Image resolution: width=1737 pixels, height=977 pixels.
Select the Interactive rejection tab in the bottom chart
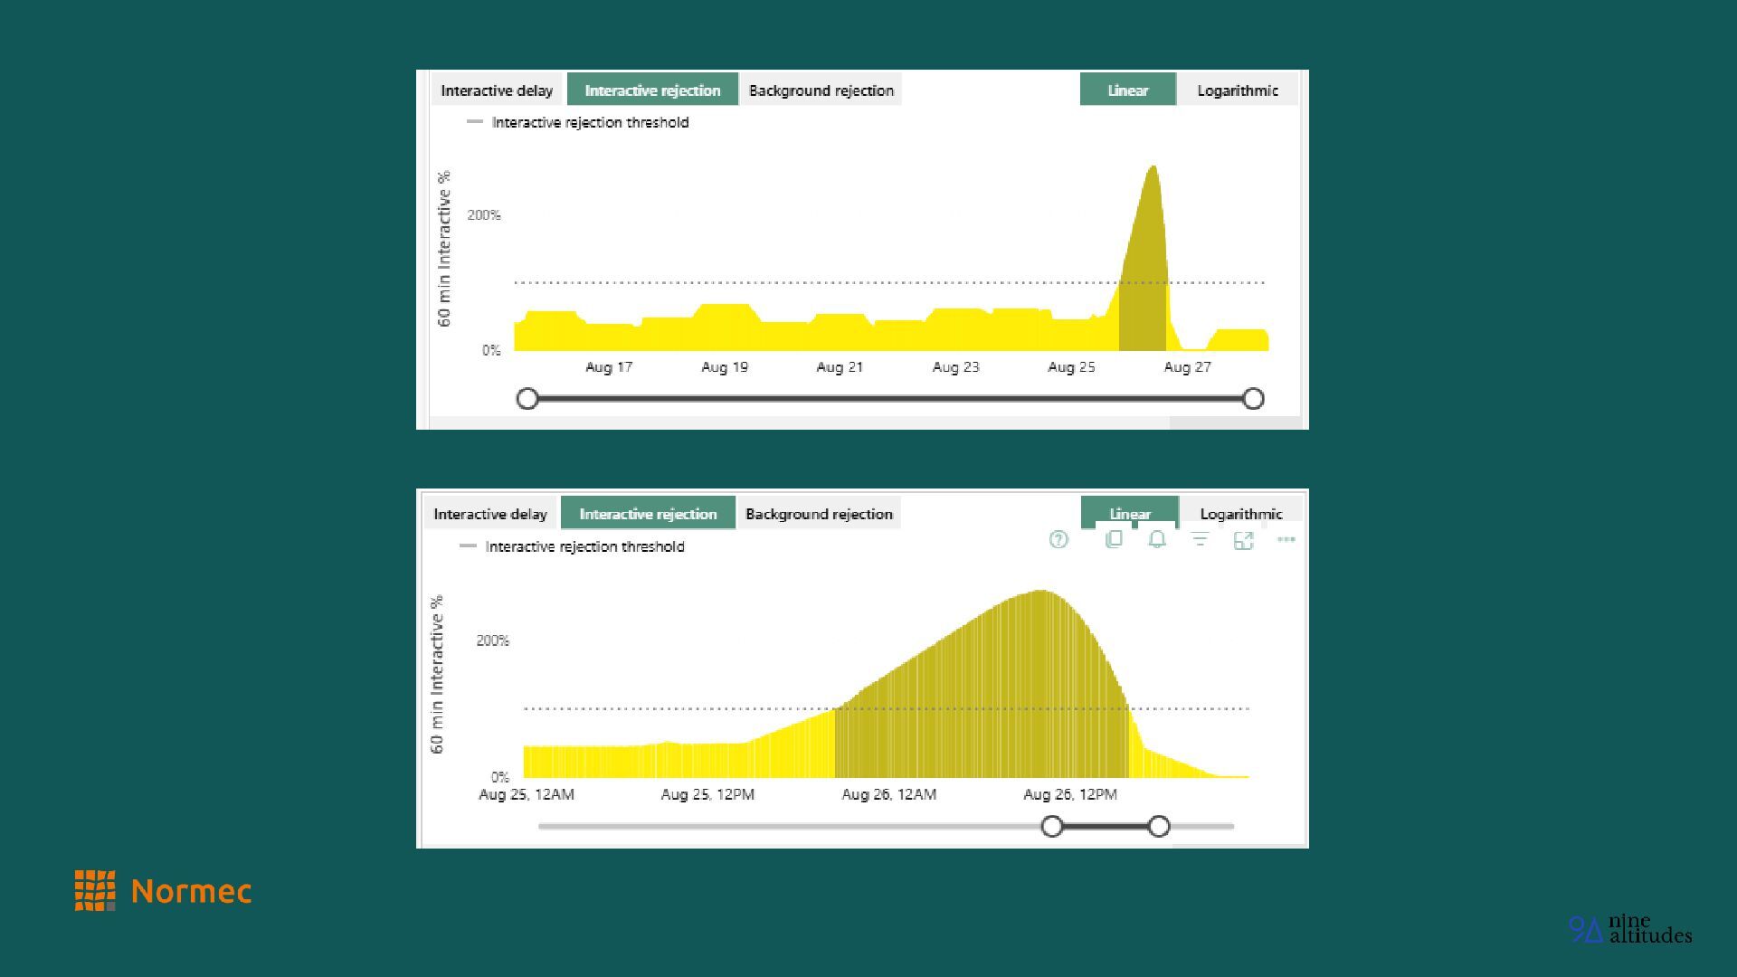(x=648, y=514)
